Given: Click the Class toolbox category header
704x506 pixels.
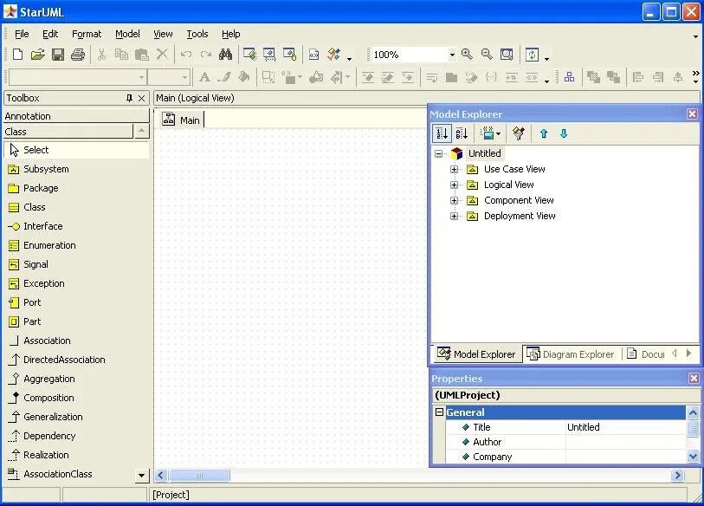Looking at the screenshot, I should (x=68, y=132).
